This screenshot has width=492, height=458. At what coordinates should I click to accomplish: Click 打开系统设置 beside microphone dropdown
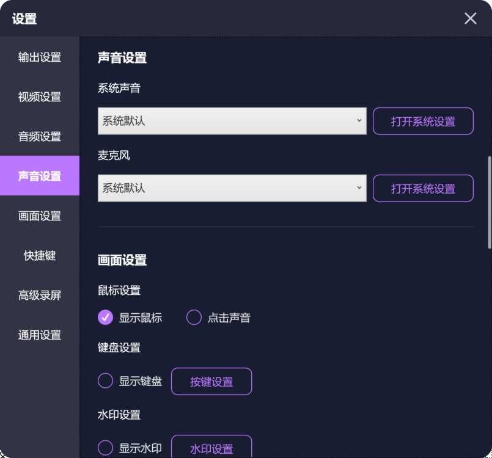point(423,188)
